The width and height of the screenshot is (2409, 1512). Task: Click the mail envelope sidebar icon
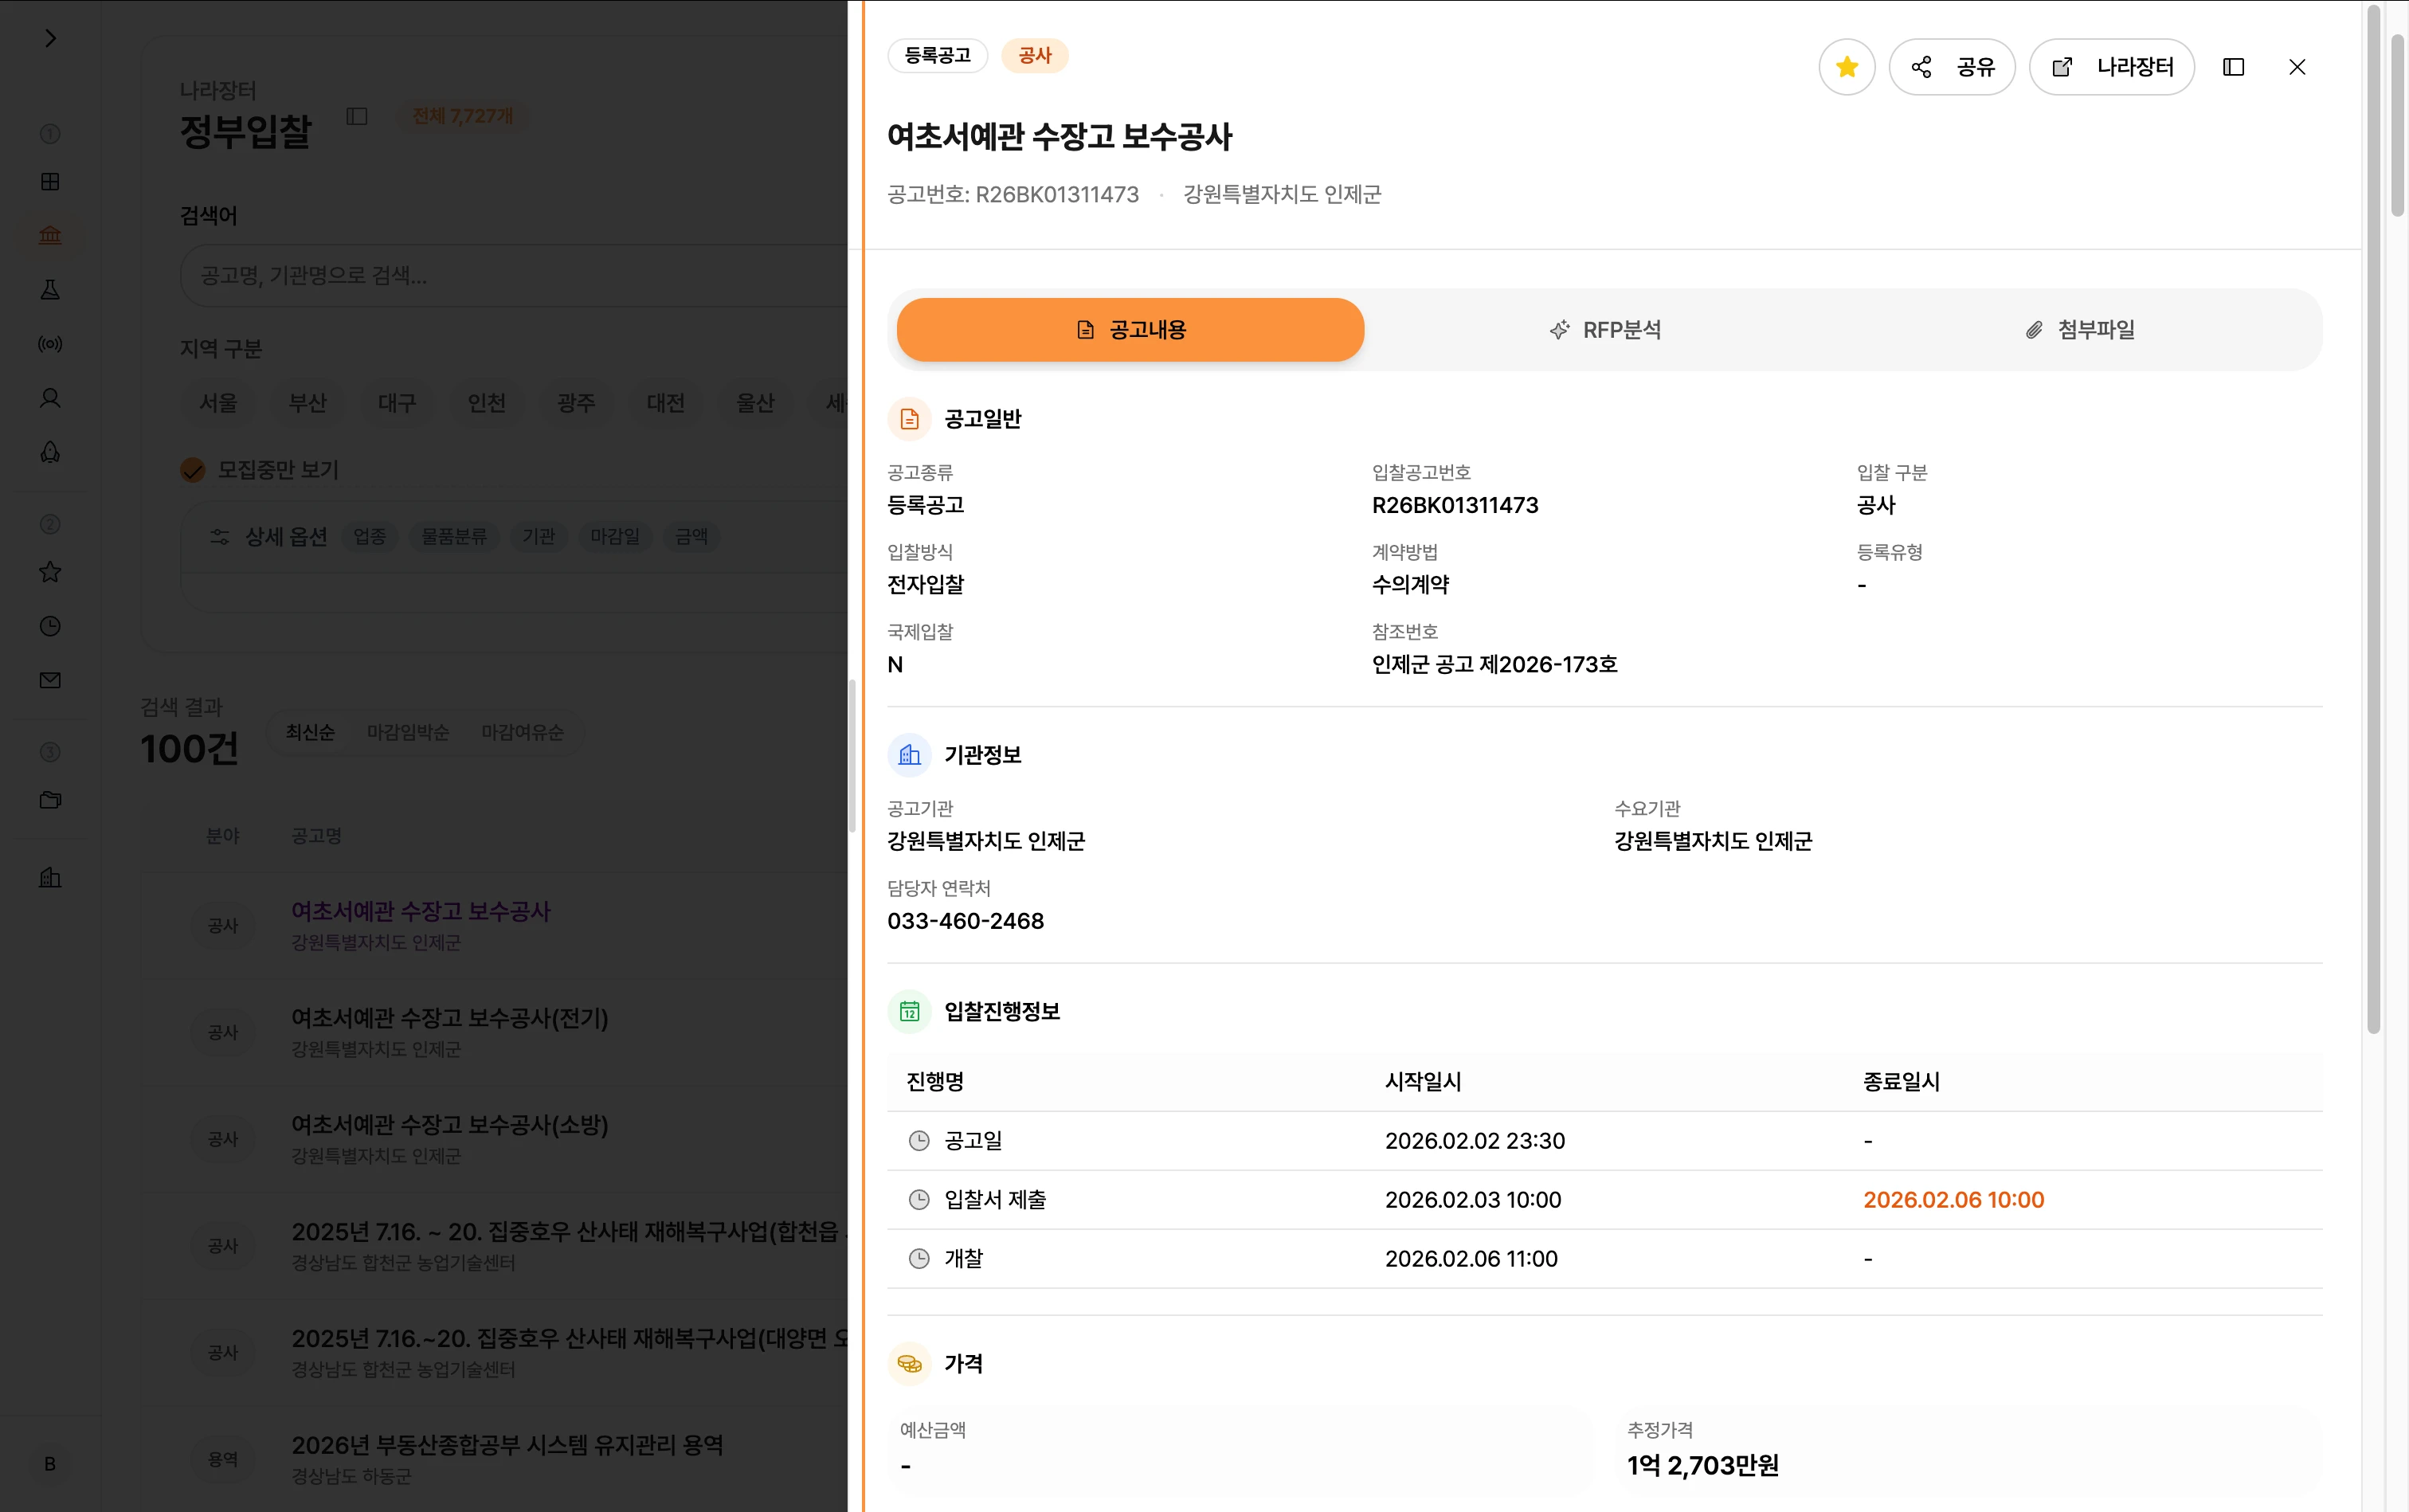pos(50,680)
